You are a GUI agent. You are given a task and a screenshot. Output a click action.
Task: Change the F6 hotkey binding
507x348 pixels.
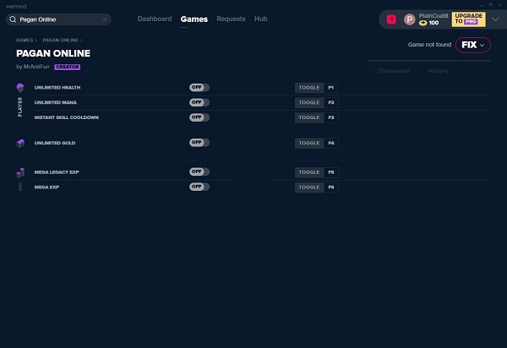(x=331, y=188)
